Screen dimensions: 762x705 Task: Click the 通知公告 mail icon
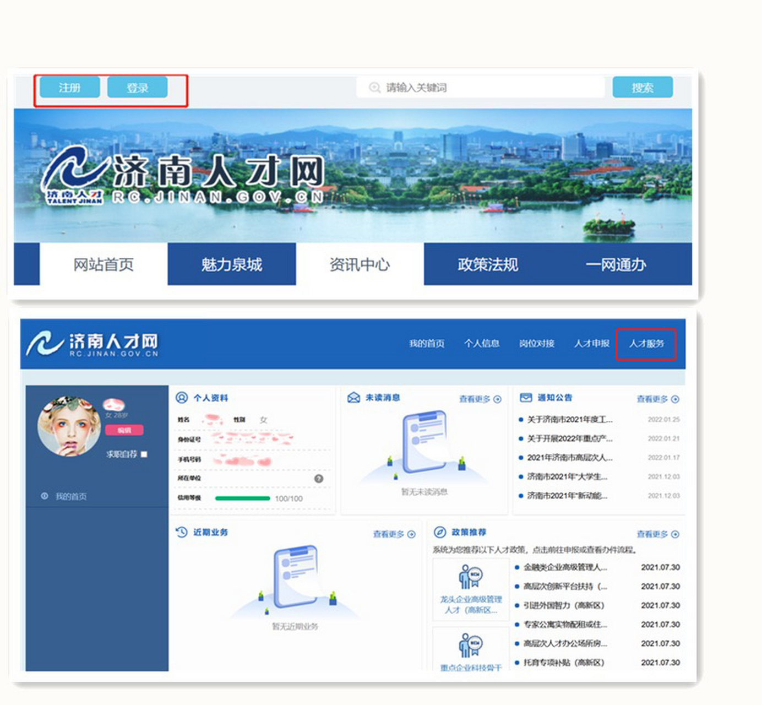[526, 397]
